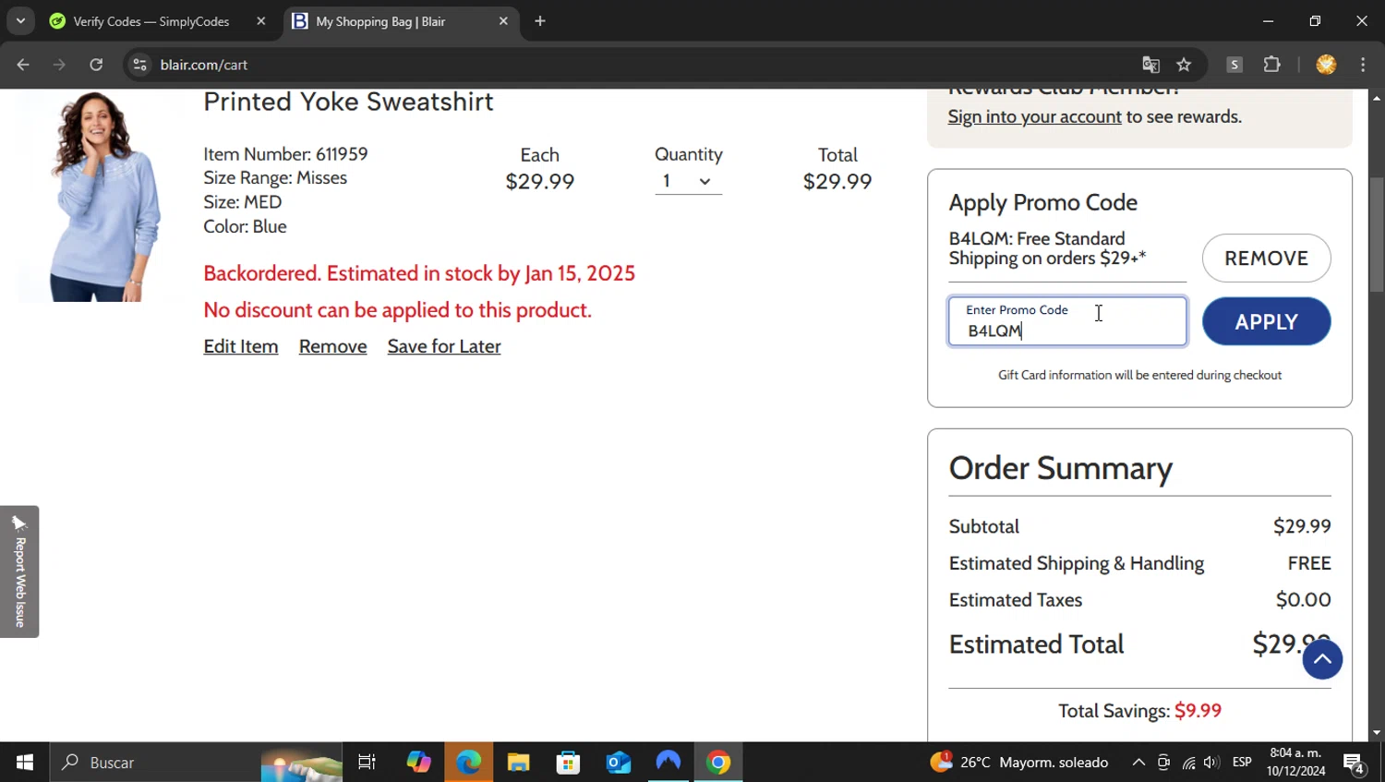Image resolution: width=1385 pixels, height=782 pixels.
Task: Open Task View in the taskbar
Action: pyautogui.click(x=367, y=763)
